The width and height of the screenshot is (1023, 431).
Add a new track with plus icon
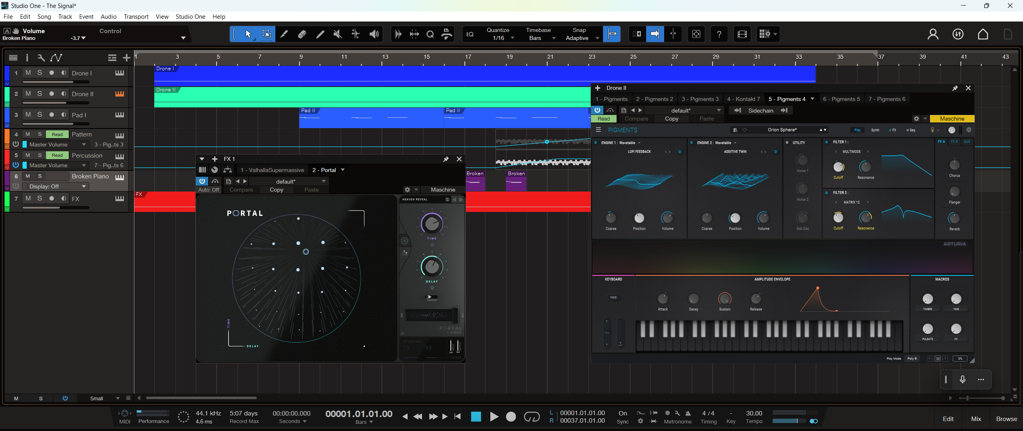click(126, 58)
